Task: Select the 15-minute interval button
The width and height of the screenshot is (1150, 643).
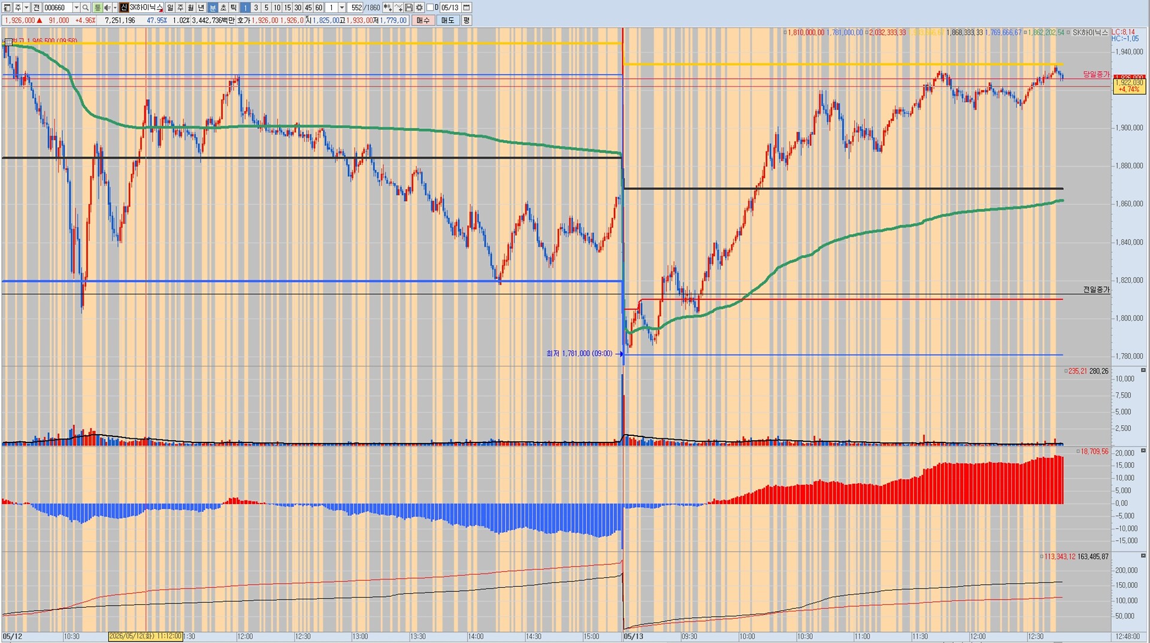Action: (287, 8)
